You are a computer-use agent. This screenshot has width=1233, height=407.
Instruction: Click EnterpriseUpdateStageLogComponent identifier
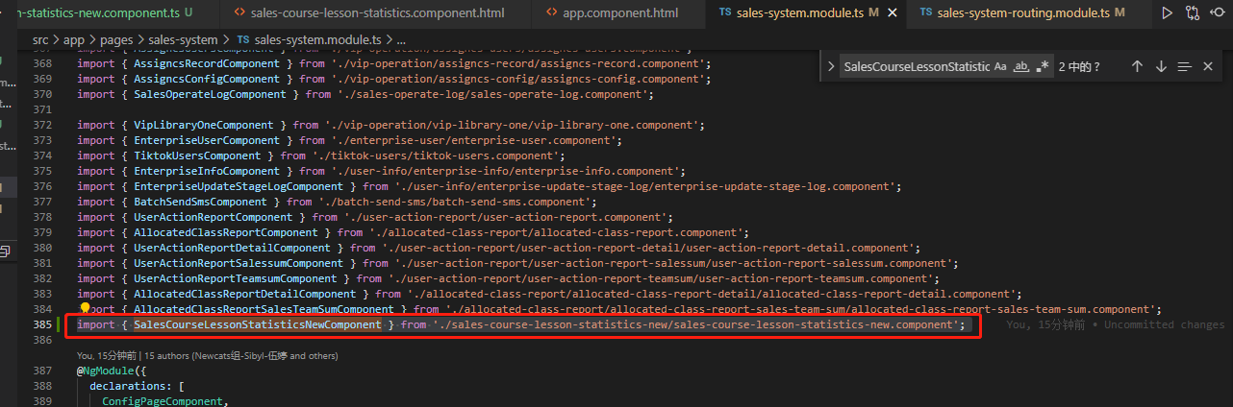coord(239,186)
